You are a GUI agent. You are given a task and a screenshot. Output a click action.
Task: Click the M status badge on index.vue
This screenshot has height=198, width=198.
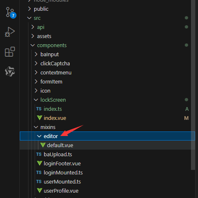186,118
